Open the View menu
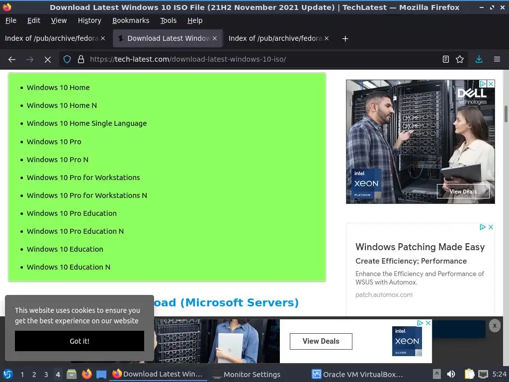Screen dimensions: 509x382 (x=59, y=20)
